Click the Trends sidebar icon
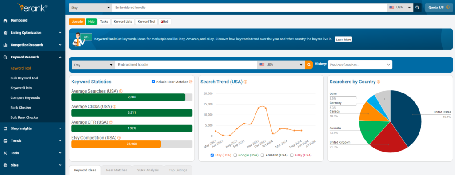 pos(5,141)
